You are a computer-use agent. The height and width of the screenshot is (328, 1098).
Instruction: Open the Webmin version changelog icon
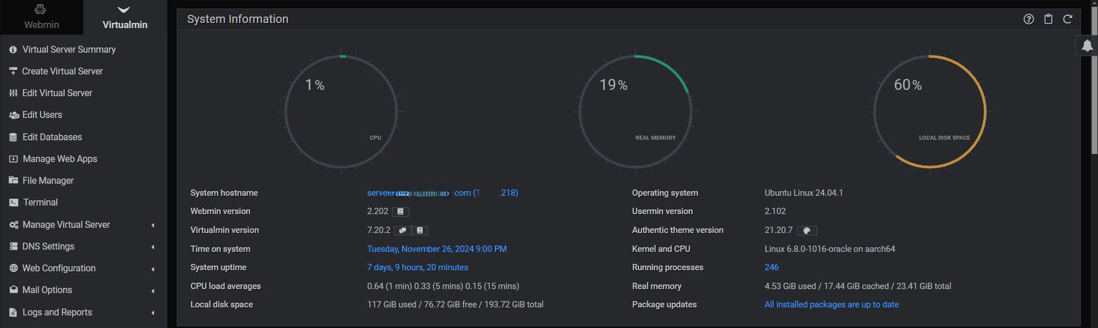(401, 212)
